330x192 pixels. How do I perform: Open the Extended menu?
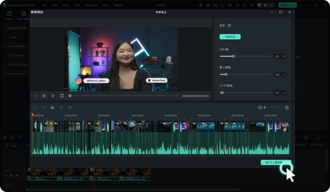(x=92, y=5)
